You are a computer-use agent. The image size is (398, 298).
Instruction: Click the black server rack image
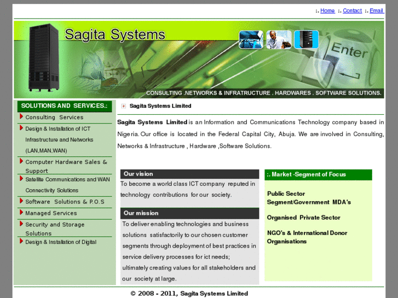click(44, 57)
